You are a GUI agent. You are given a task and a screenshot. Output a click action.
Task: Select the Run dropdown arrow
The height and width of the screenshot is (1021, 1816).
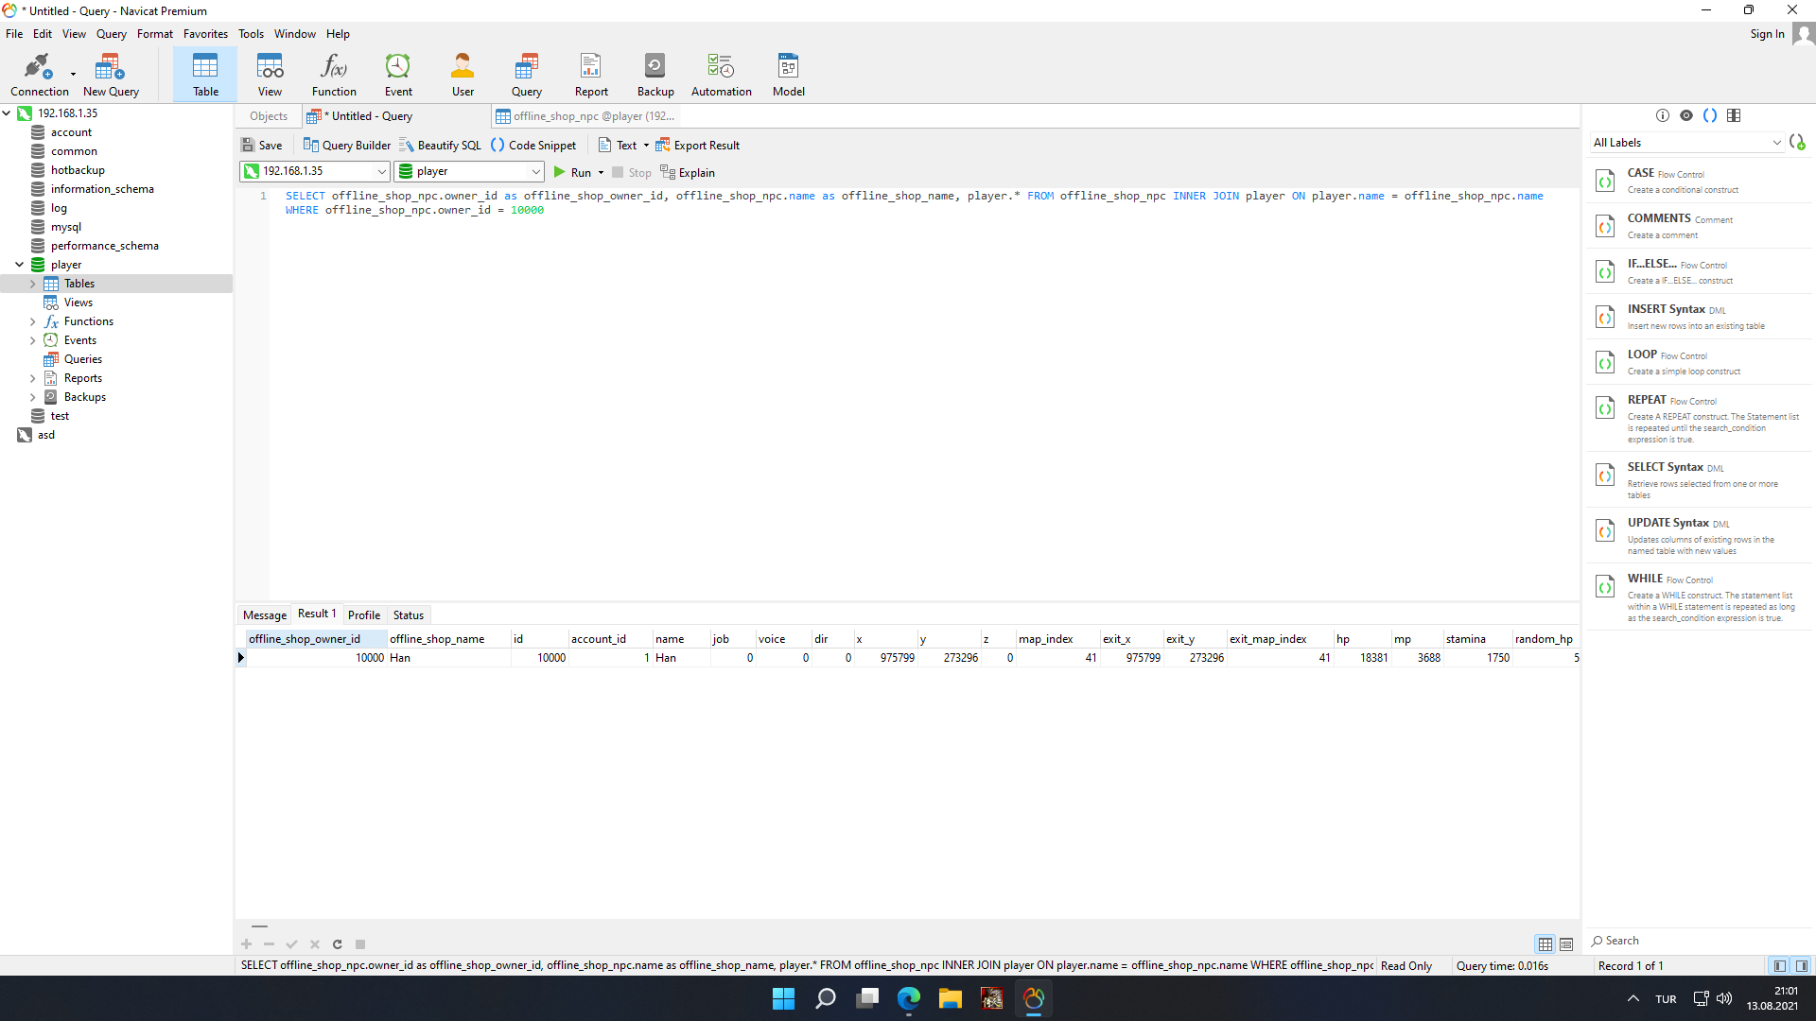pyautogui.click(x=602, y=171)
